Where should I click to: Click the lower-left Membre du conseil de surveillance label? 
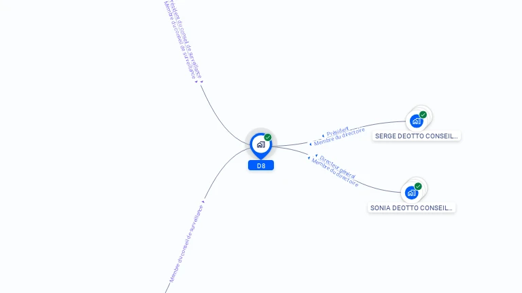tap(186, 243)
